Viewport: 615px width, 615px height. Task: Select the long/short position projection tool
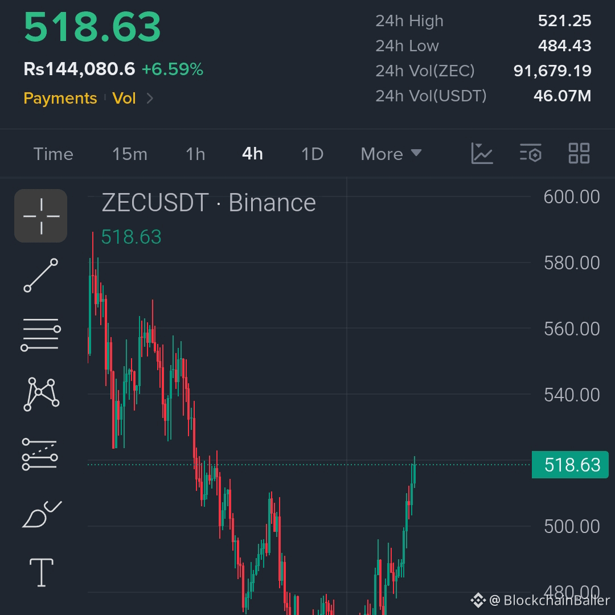pyautogui.click(x=40, y=454)
